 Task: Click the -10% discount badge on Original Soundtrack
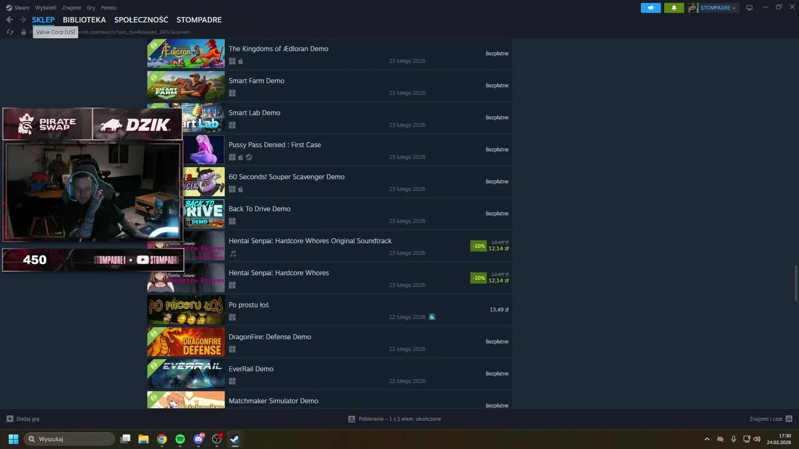[x=478, y=246]
